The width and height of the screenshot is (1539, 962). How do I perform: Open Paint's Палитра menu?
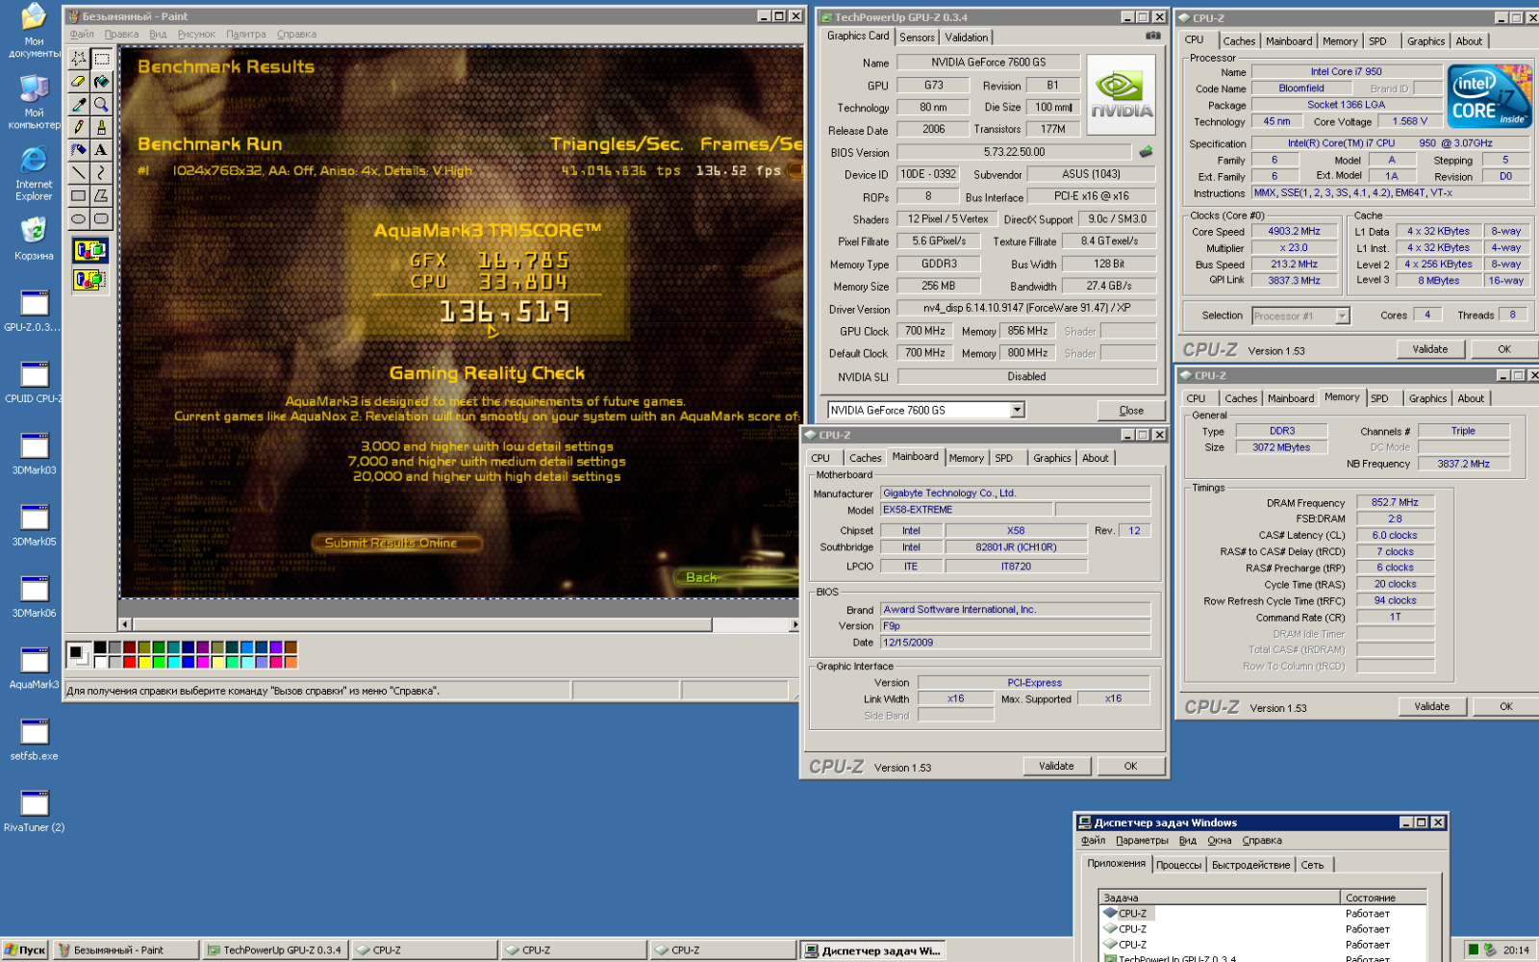tap(246, 34)
